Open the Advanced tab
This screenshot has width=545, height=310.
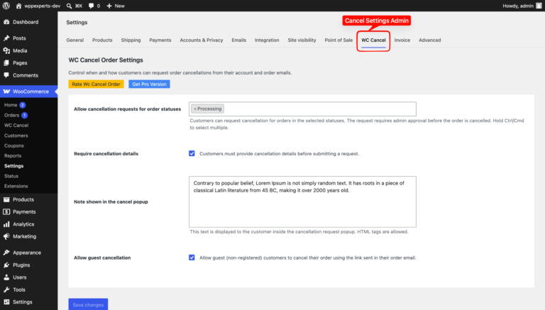click(x=429, y=40)
